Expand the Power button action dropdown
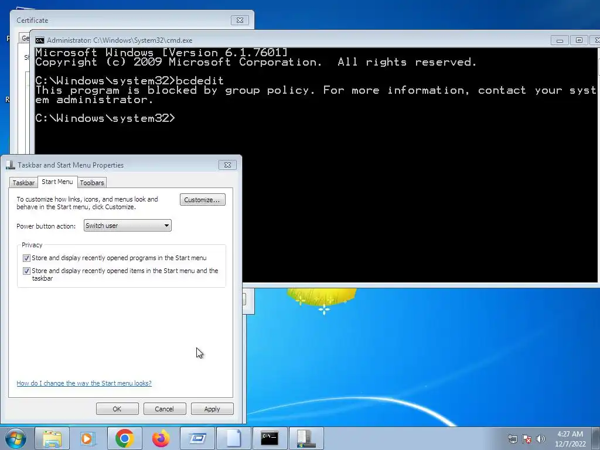This screenshot has width=600, height=450. tap(127, 226)
